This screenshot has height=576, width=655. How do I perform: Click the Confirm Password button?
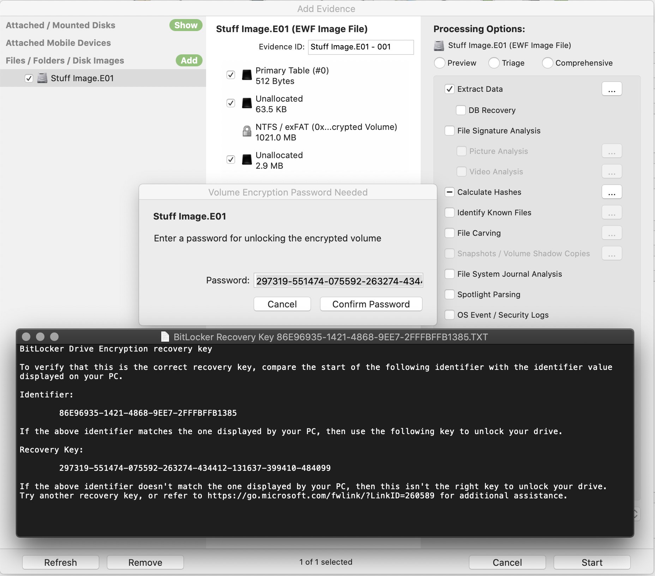click(x=371, y=304)
